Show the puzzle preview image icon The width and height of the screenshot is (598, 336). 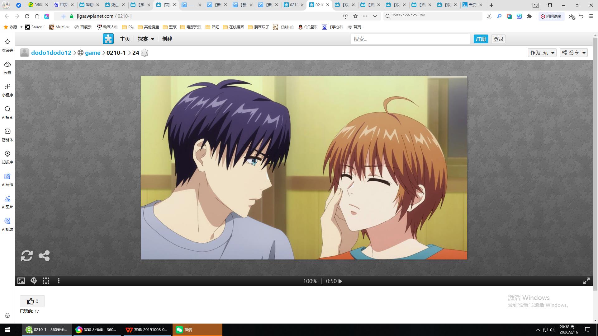coord(21,281)
